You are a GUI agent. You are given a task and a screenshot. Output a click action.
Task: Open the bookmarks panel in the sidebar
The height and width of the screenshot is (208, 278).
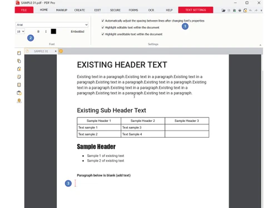[19, 53]
